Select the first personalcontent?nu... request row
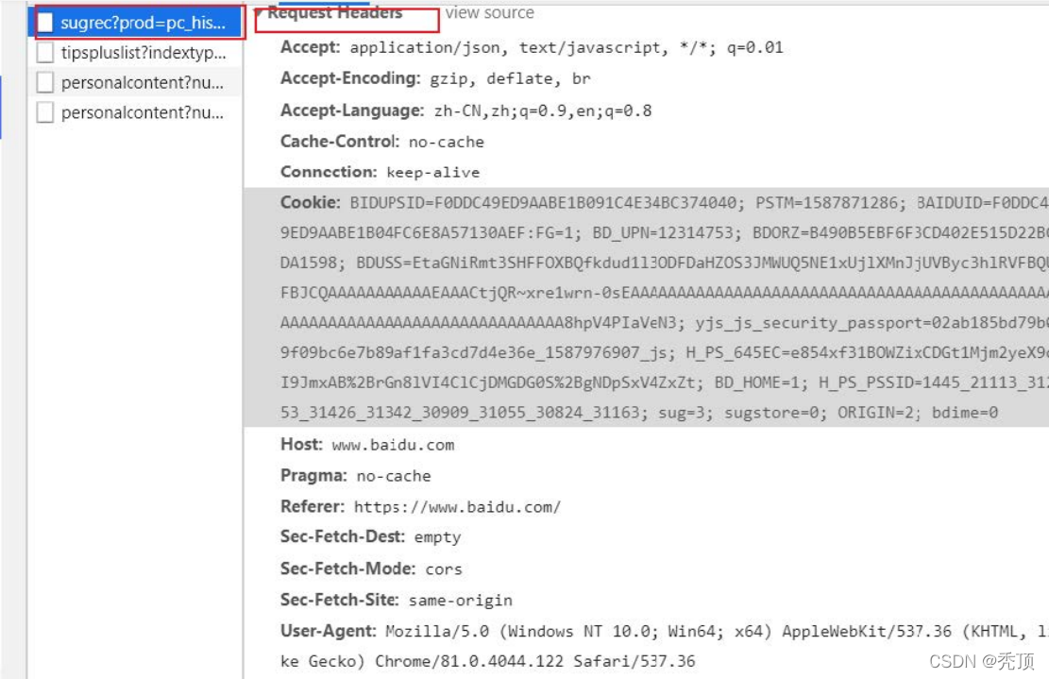The height and width of the screenshot is (679, 1049). (134, 82)
